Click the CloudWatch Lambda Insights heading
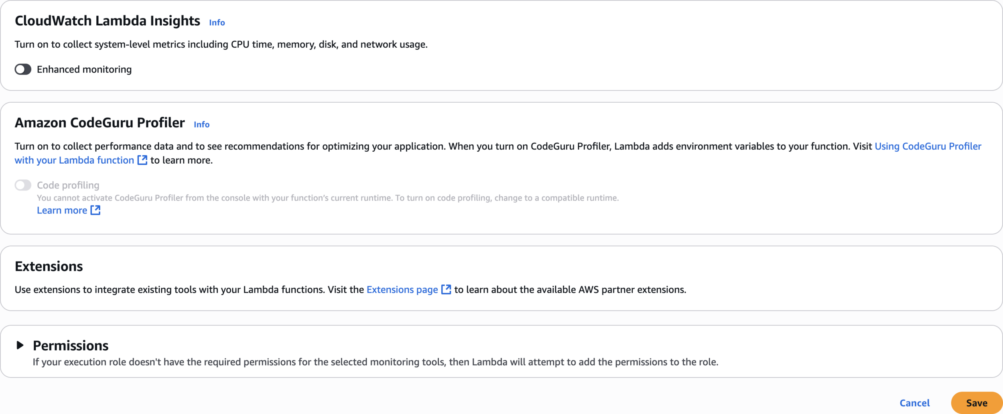 108,21
